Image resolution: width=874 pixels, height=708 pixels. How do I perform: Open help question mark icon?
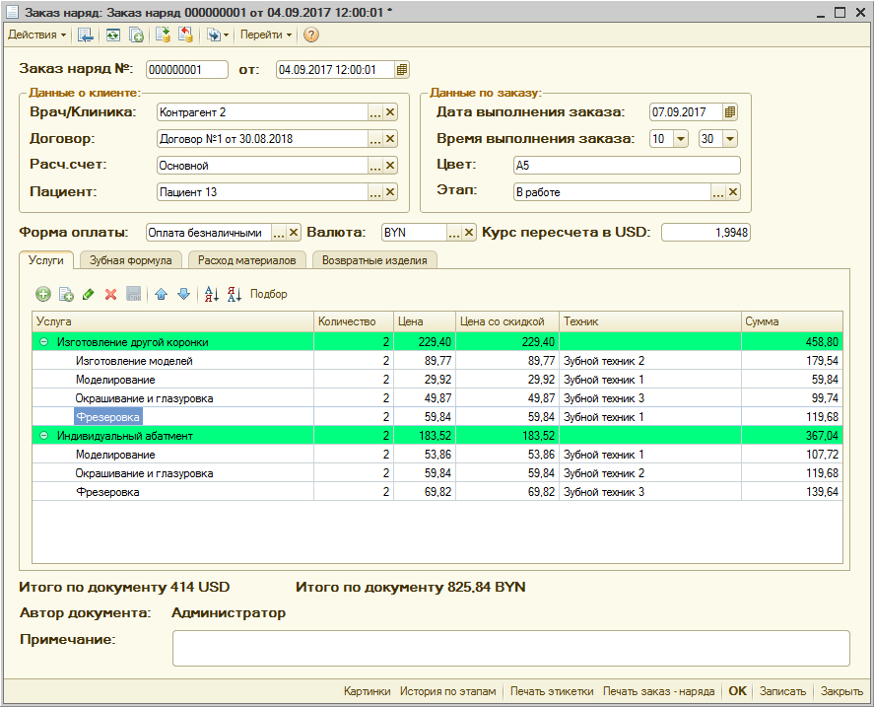311,35
